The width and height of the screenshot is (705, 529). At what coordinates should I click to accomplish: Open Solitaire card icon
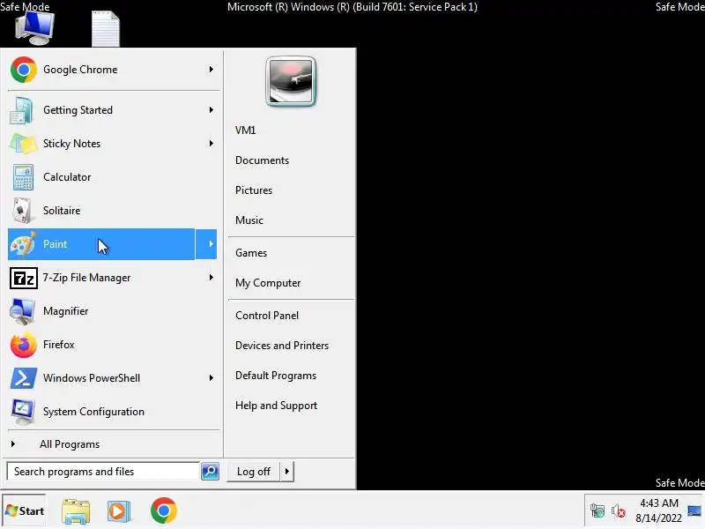click(x=23, y=211)
